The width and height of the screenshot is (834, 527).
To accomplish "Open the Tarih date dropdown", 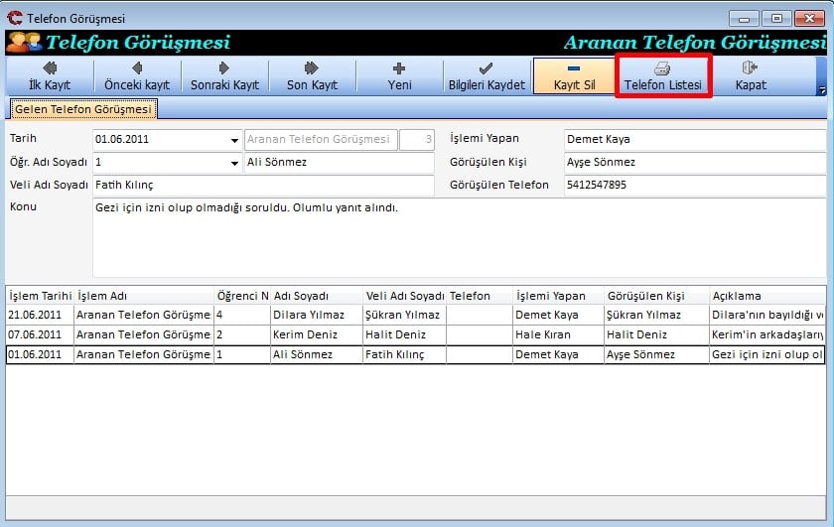I will 234,141.
